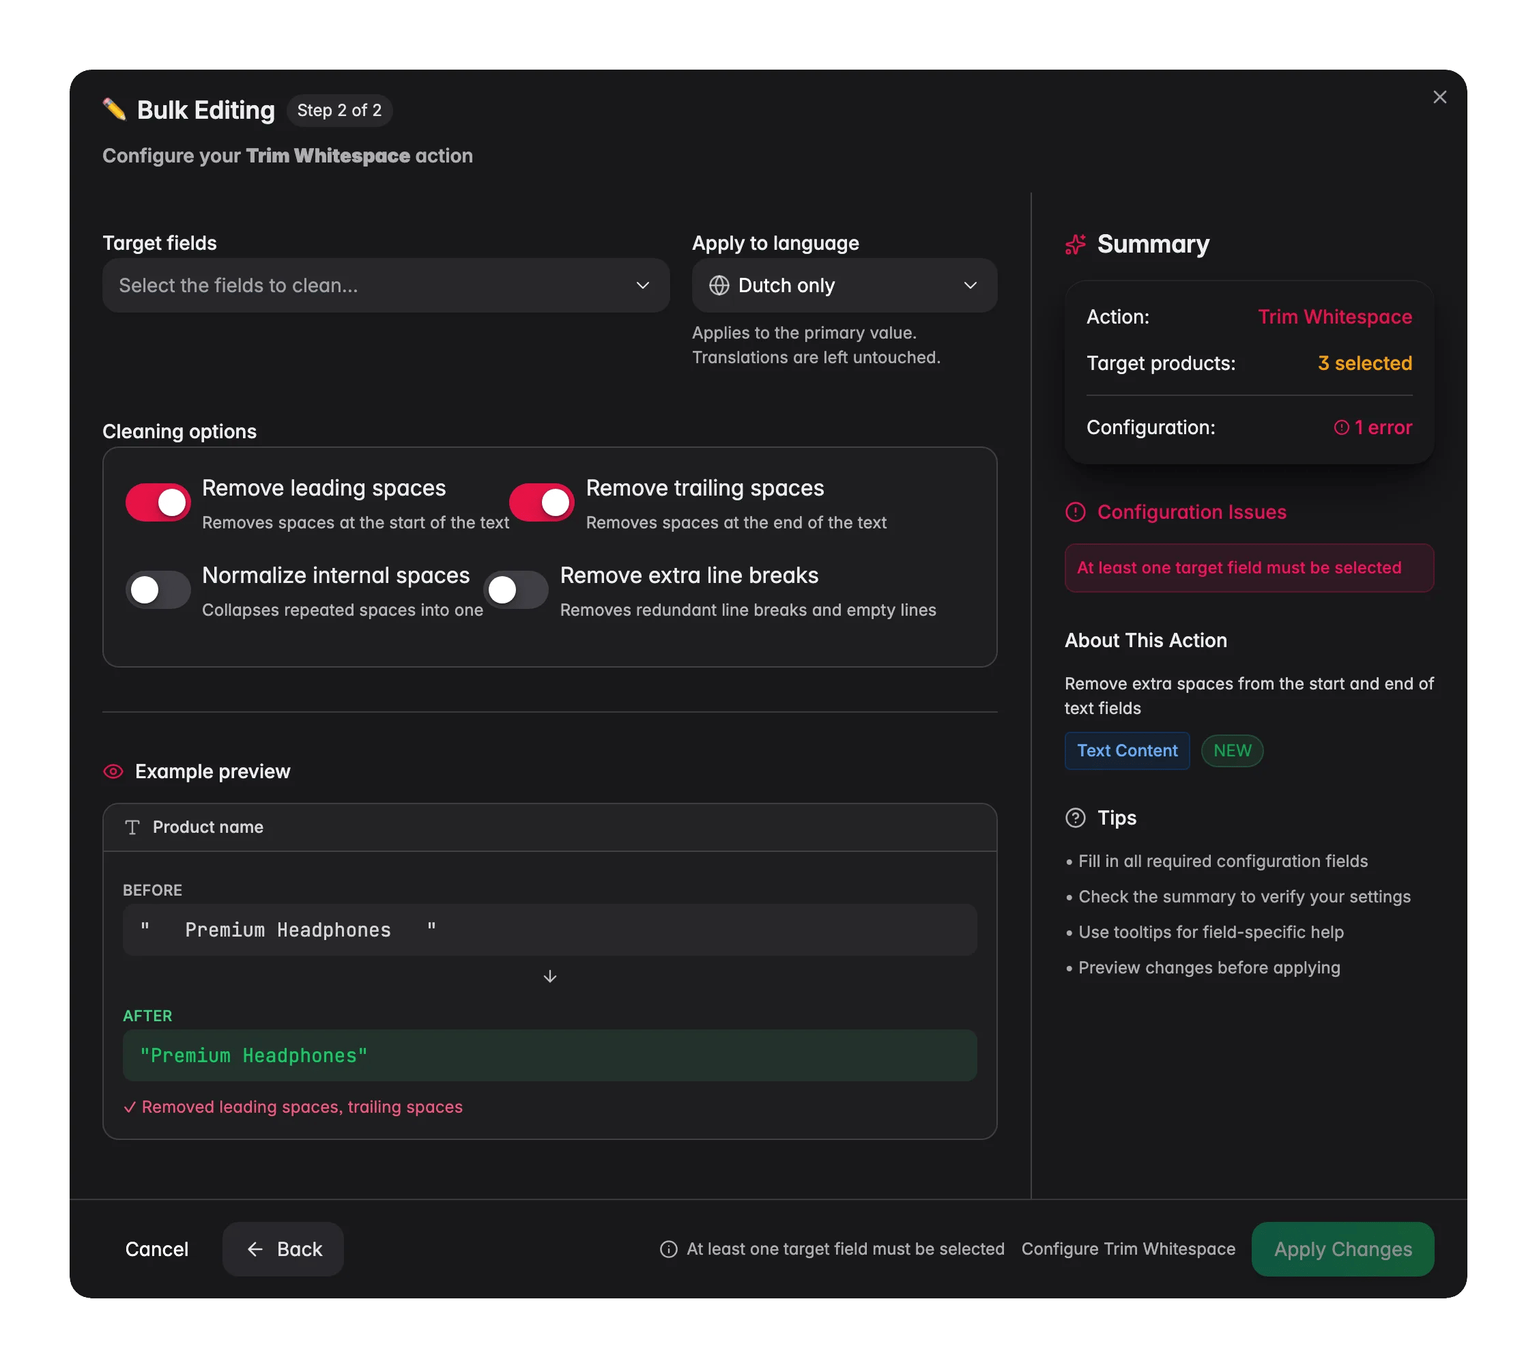Click Configure Trim Whitespace footer text

point(1128,1249)
